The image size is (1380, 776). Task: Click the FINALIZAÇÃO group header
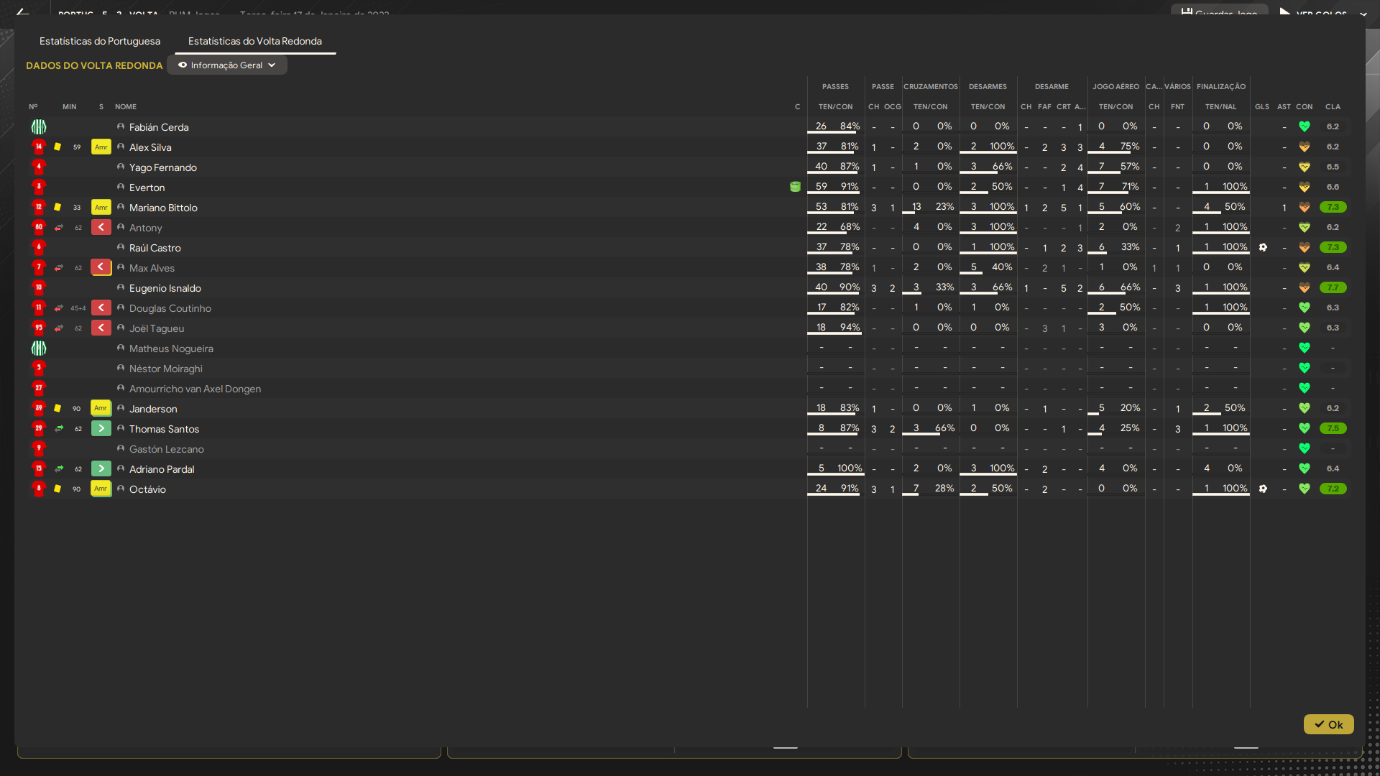click(x=1221, y=86)
